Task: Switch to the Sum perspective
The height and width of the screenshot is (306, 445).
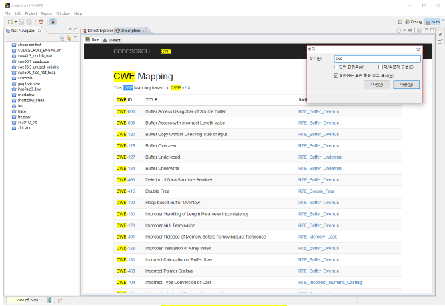Action: click(432, 22)
